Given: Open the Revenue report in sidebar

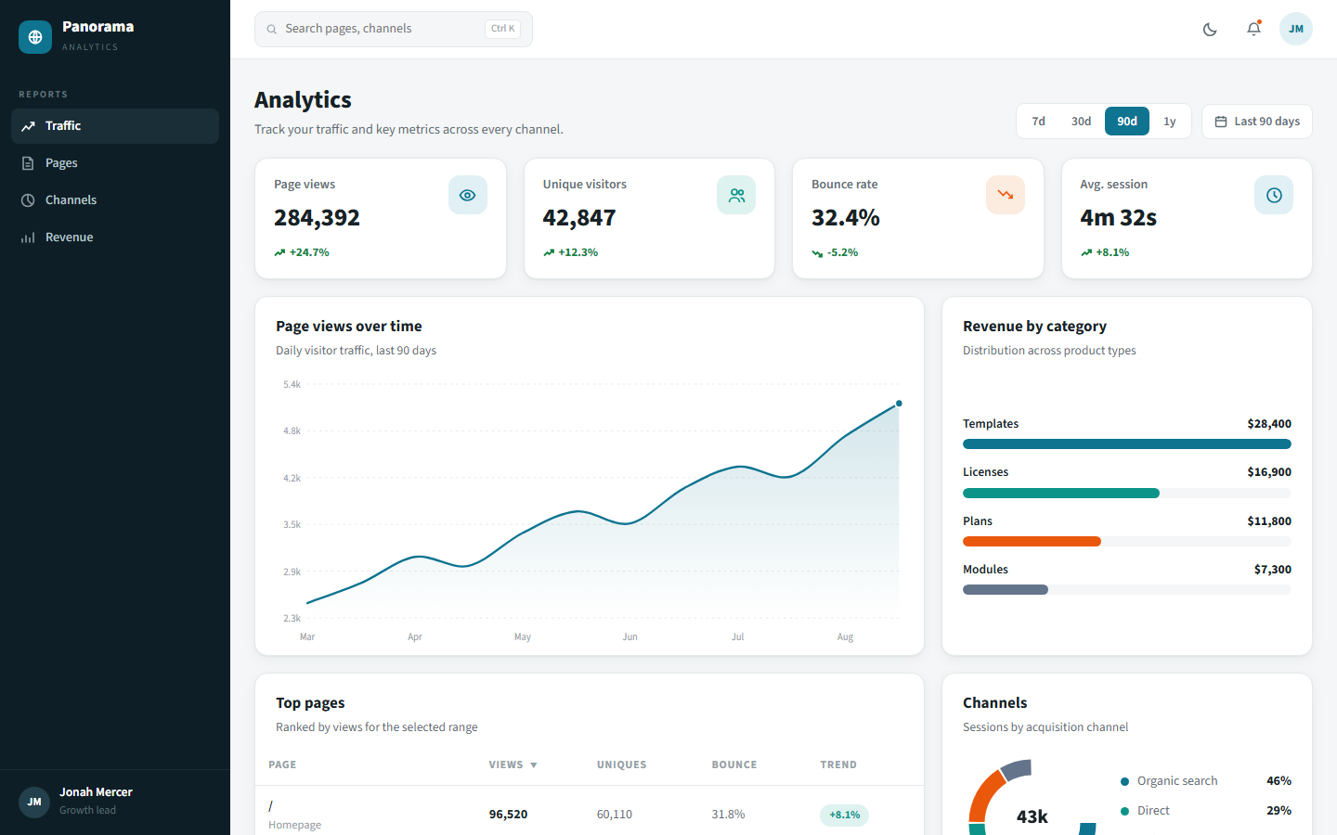Looking at the screenshot, I should click(x=115, y=238).
